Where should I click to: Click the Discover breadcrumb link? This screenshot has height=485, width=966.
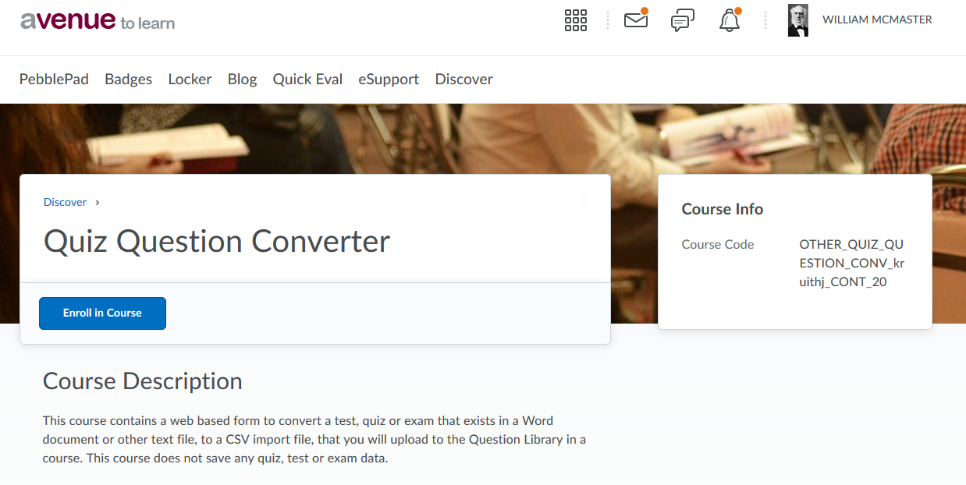(65, 202)
